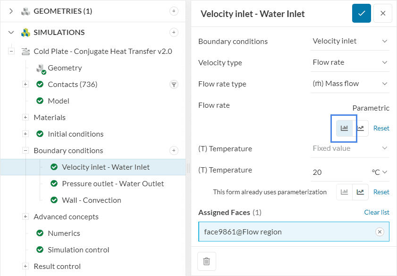Close the Velocity inlet settings panel
The height and width of the screenshot is (276, 397).
coord(383,14)
